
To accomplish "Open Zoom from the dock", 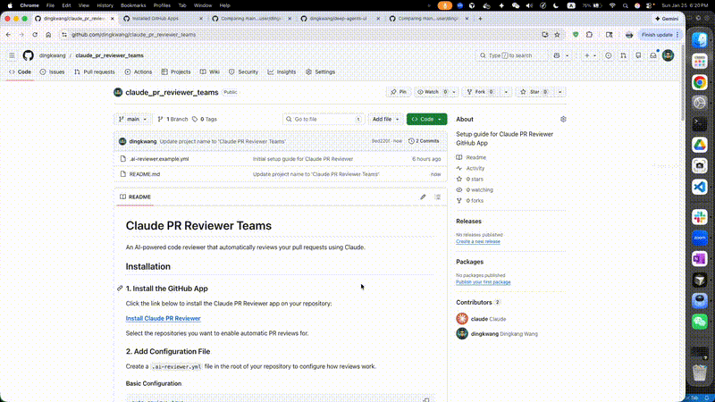I will click(700, 238).
